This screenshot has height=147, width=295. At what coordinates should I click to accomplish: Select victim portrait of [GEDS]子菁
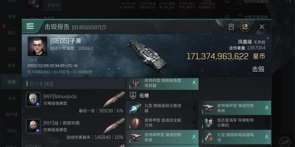click(38, 46)
